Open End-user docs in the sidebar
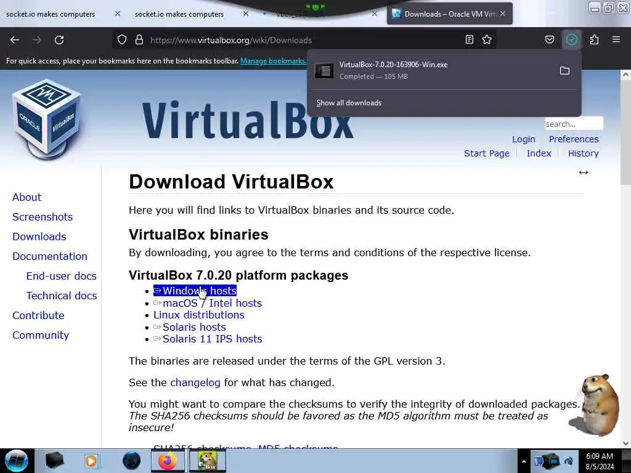The height and width of the screenshot is (473, 631). 62,277
